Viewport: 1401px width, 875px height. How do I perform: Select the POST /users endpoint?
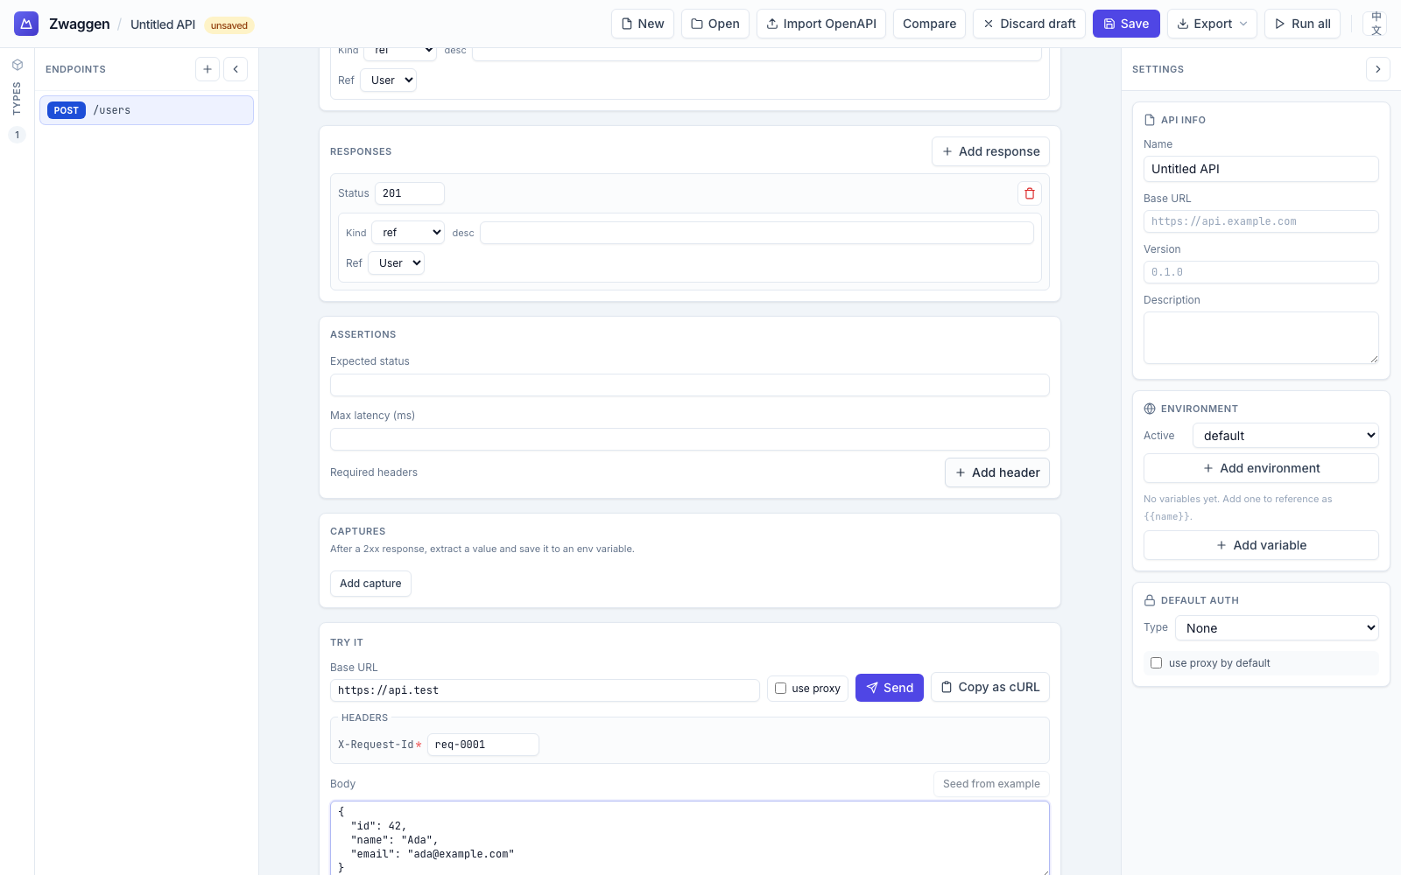[x=145, y=110]
